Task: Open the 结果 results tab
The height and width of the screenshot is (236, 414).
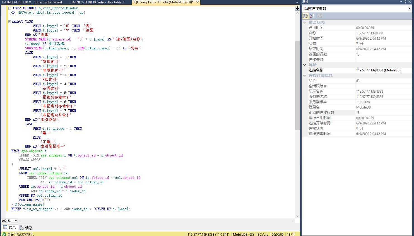Action: (9, 228)
